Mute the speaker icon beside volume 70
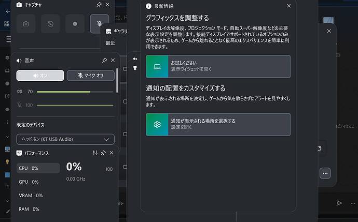The width and height of the screenshot is (358, 222). [x=19, y=92]
